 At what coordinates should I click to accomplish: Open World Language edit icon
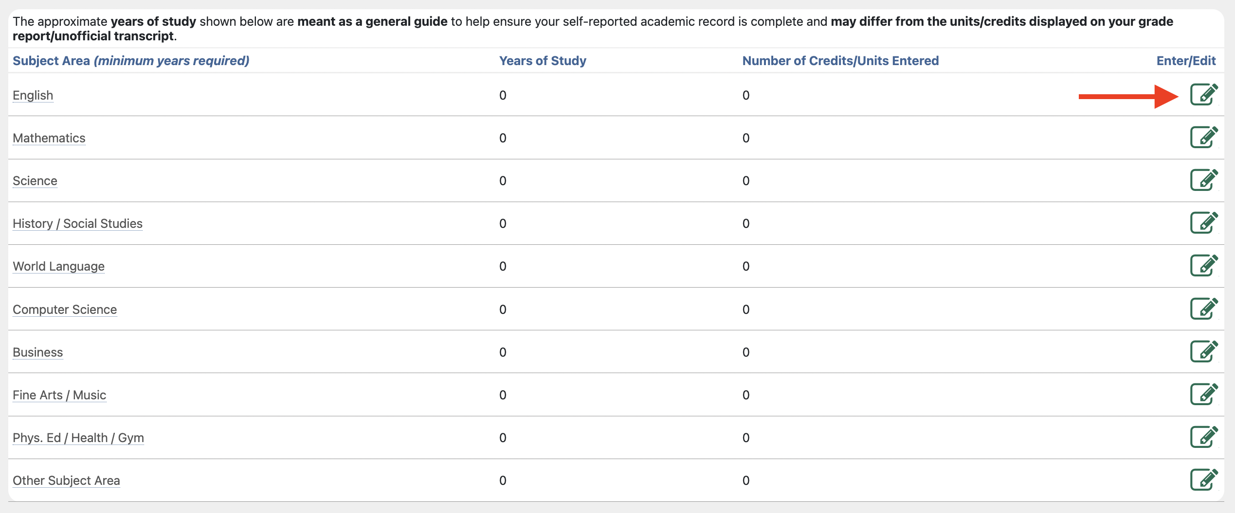[x=1203, y=266]
